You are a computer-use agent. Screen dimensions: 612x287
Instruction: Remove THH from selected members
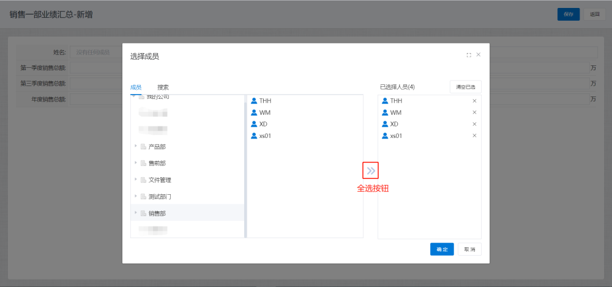474,101
